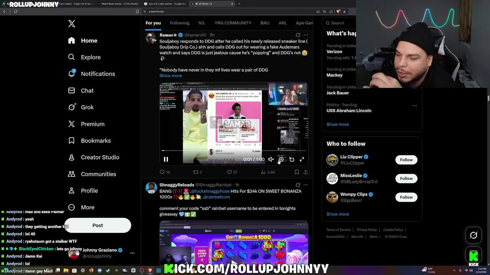Pause the Souljaboy video
The image size is (490, 275).
[166, 159]
